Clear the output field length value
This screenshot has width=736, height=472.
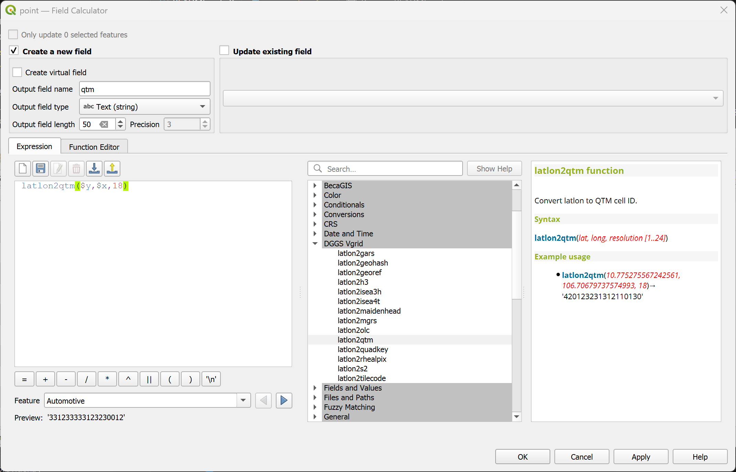tap(104, 124)
